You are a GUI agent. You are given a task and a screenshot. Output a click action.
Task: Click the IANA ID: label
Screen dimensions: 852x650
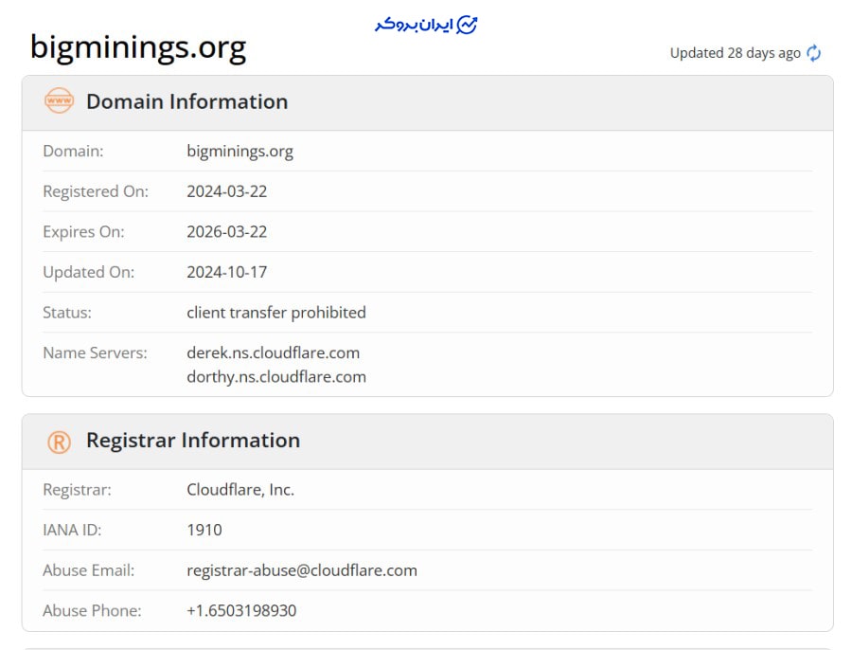72,530
